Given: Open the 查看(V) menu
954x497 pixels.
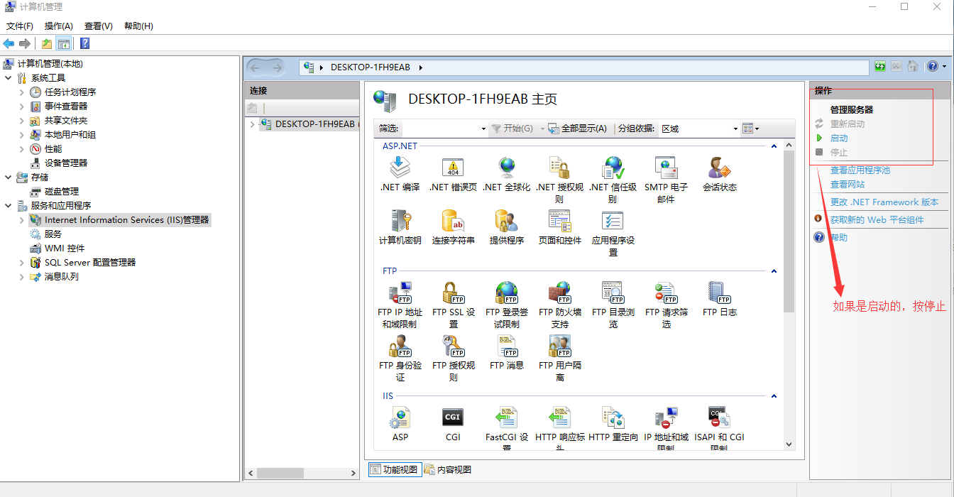Looking at the screenshot, I should (x=99, y=26).
